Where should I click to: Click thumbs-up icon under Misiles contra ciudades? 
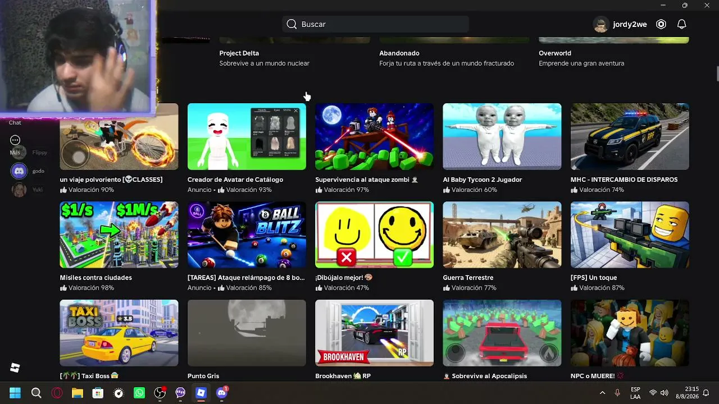63,288
